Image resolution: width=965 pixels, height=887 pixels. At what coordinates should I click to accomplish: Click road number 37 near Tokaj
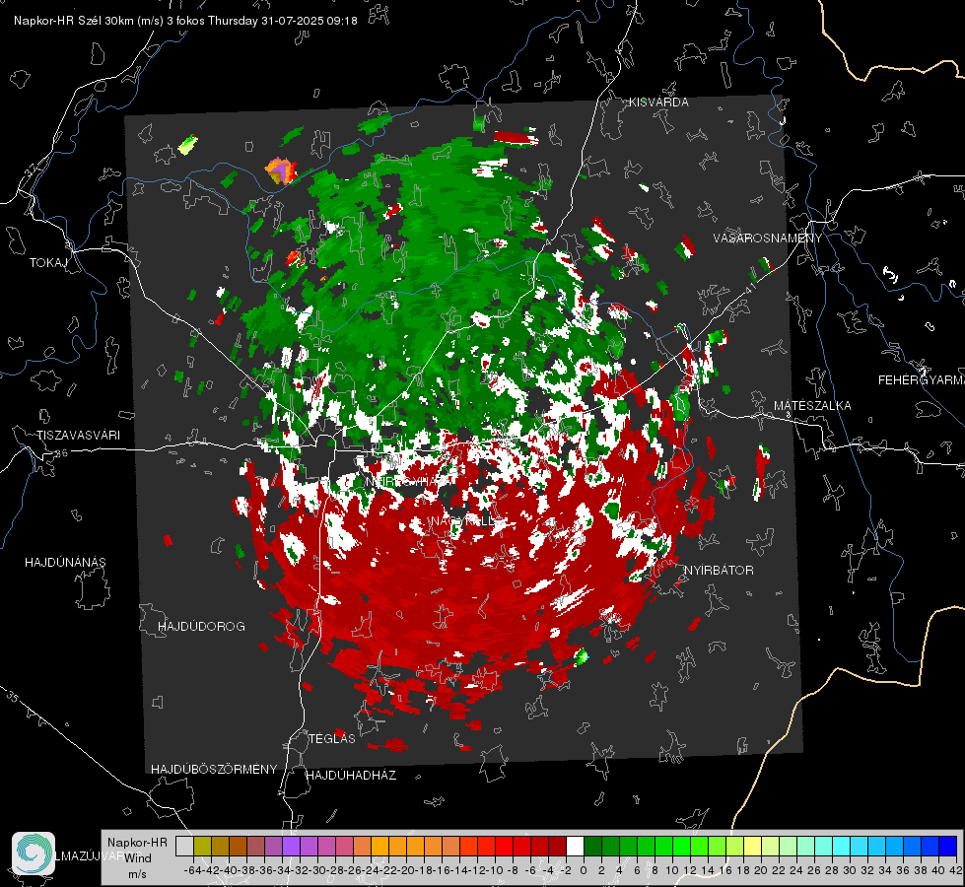pyautogui.click(x=31, y=170)
